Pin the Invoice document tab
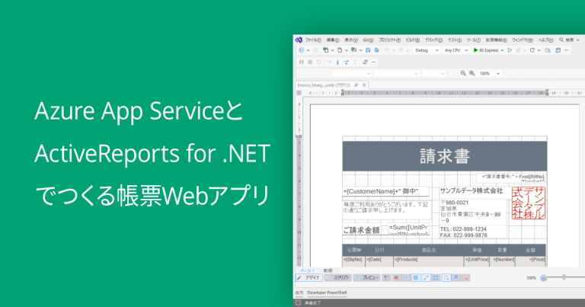585x307 pixels. pyautogui.click(x=356, y=85)
